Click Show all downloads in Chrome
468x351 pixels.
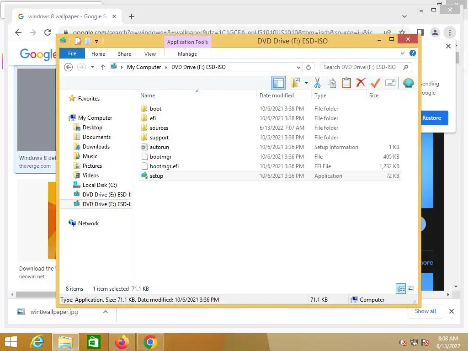click(425, 311)
